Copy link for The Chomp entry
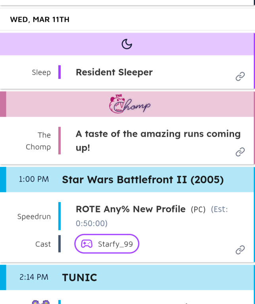This screenshot has width=255, height=304. [x=240, y=152]
